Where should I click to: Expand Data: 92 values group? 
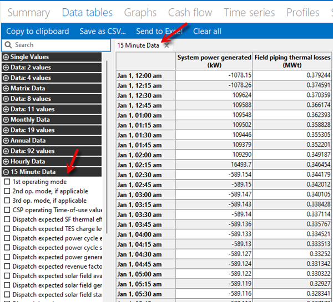coord(6,151)
